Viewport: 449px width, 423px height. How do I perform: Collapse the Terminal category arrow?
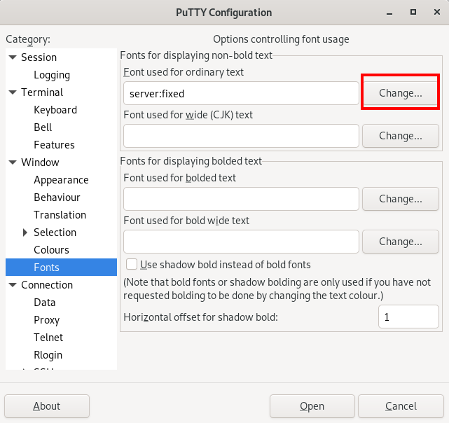[x=13, y=92]
